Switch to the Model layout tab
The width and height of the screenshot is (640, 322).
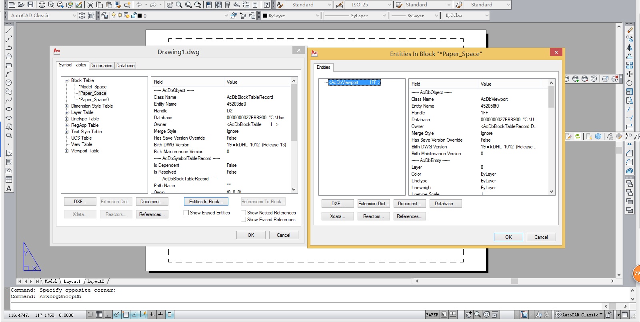point(50,281)
